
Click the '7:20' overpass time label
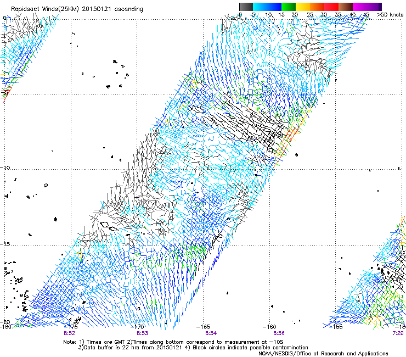tap(398, 333)
